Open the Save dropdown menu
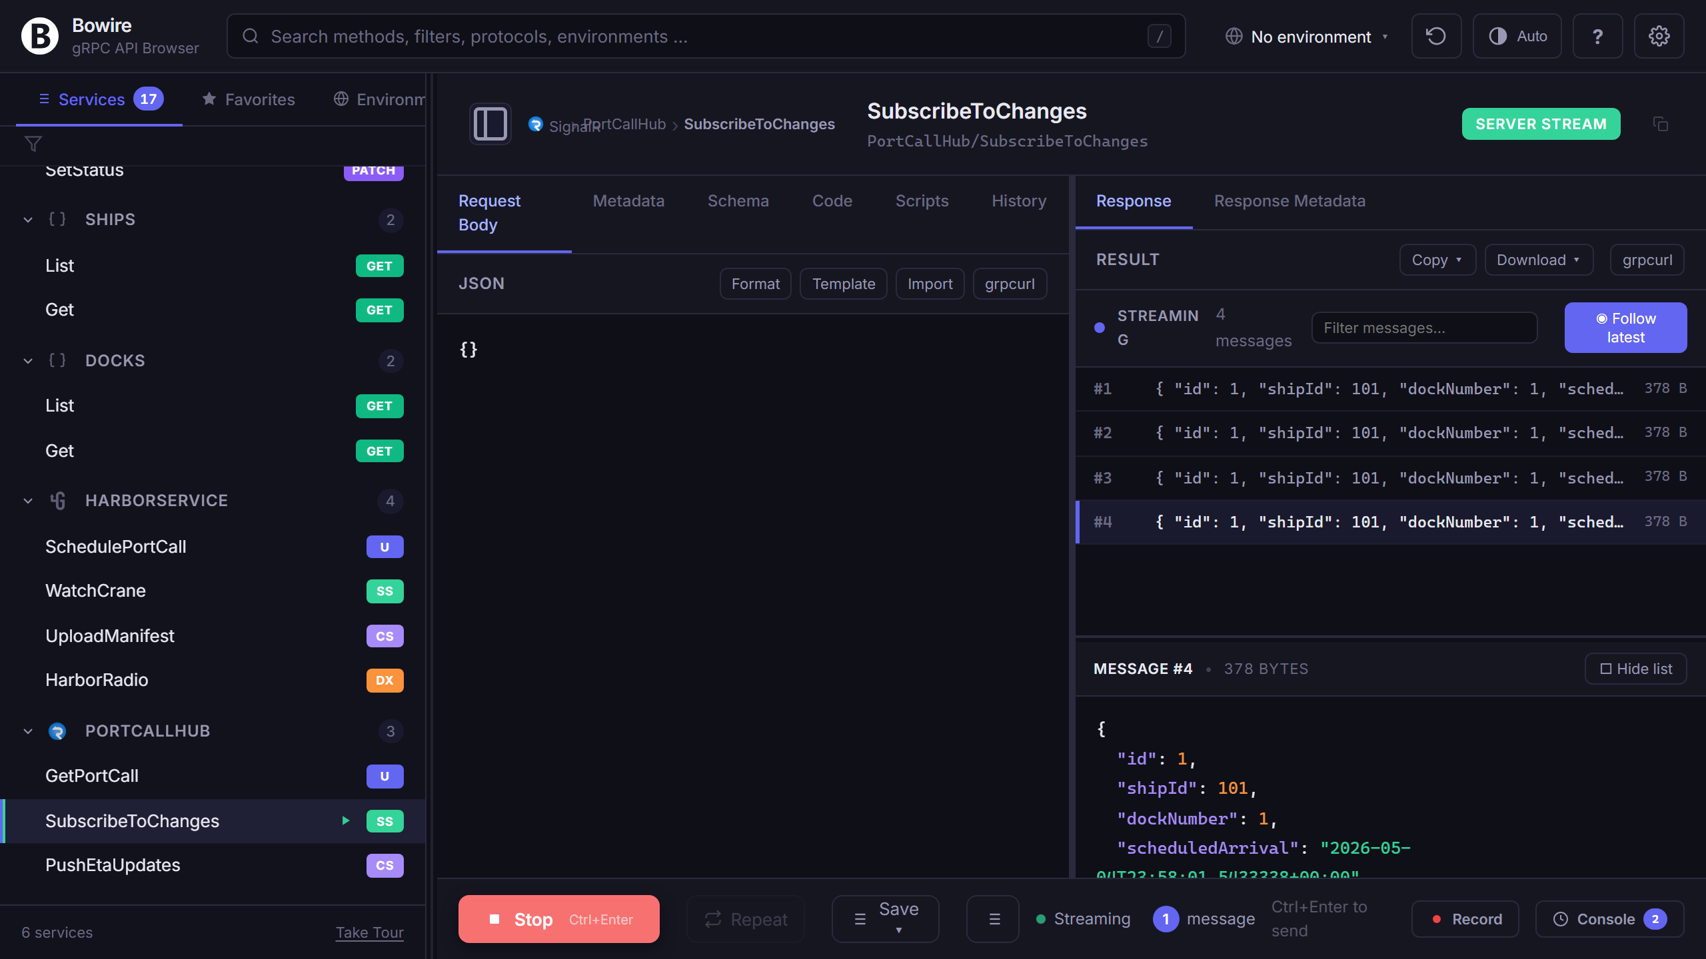Viewport: 1706px width, 959px height. click(886, 919)
